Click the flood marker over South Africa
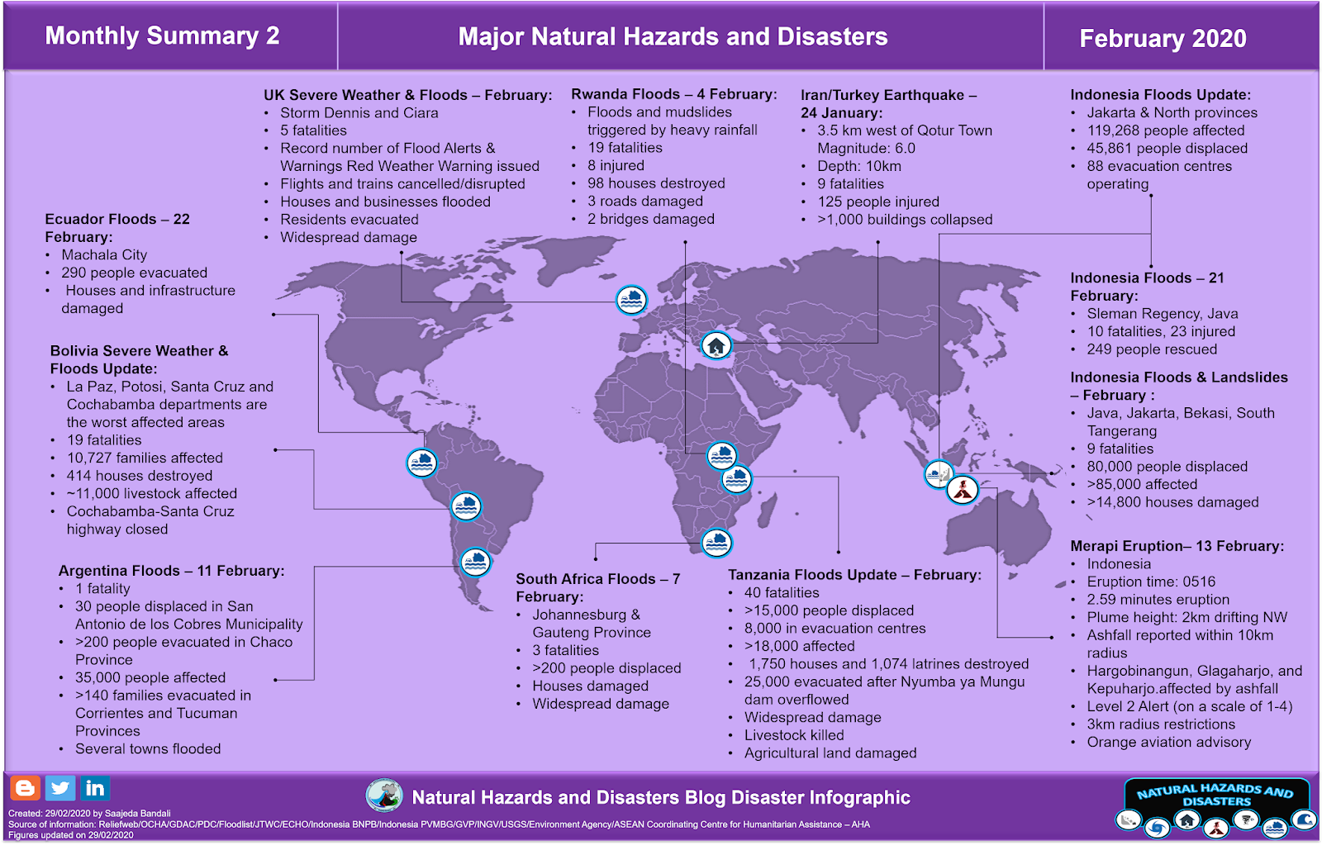Image resolution: width=1322 pixels, height=850 pixels. (716, 542)
